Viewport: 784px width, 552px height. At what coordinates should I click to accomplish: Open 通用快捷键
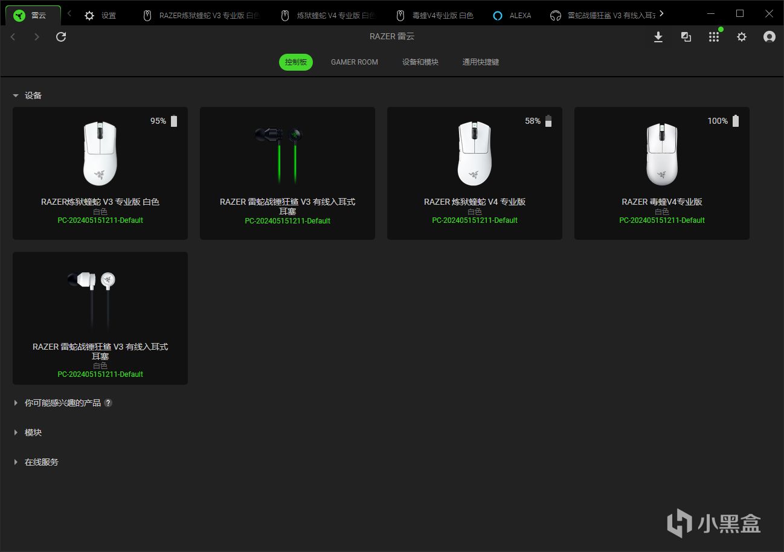click(481, 62)
